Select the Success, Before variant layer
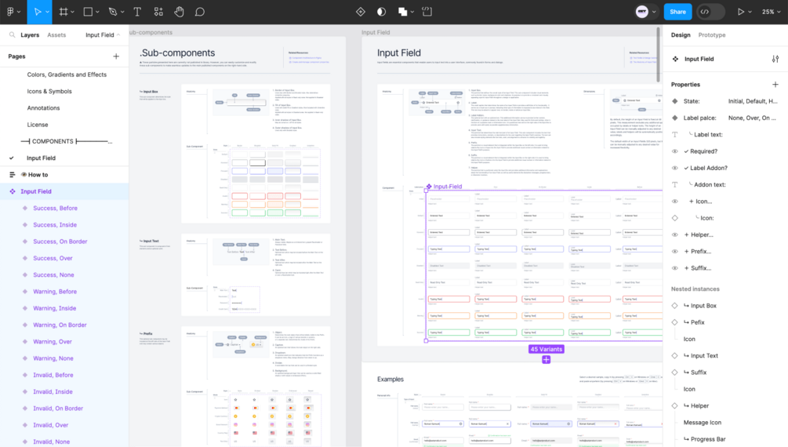The height and width of the screenshot is (447, 788). [56, 208]
